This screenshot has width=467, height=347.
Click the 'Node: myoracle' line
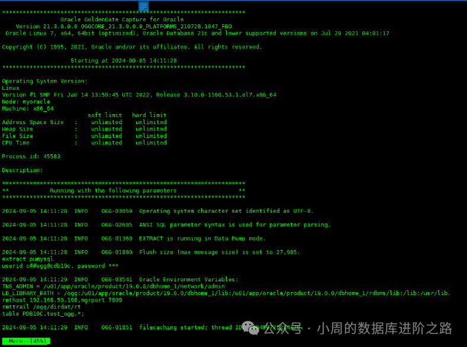[x=26, y=102]
